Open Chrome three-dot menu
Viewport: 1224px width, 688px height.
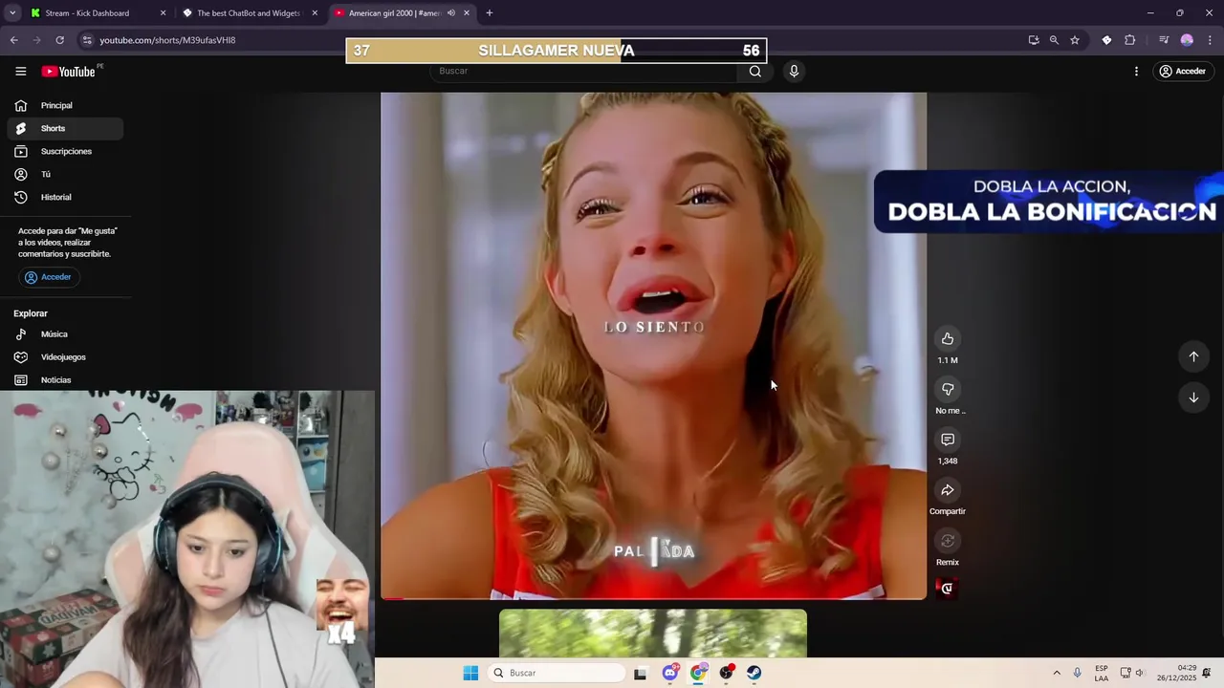(x=1210, y=40)
